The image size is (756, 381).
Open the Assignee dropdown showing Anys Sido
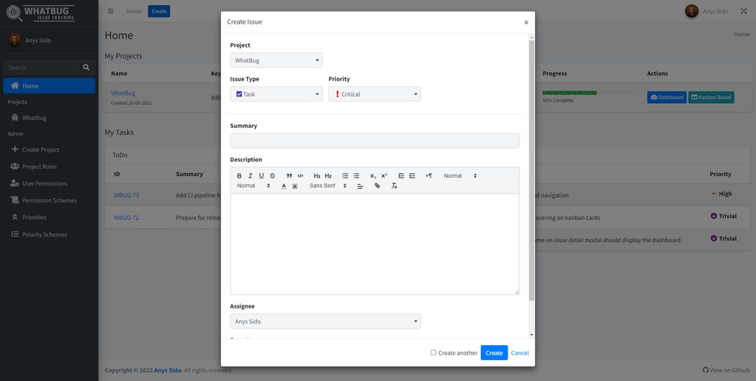325,321
